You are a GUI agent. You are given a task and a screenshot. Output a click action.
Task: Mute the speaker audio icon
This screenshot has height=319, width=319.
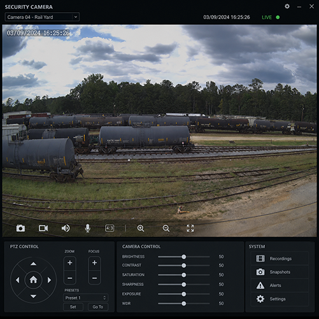click(x=66, y=229)
